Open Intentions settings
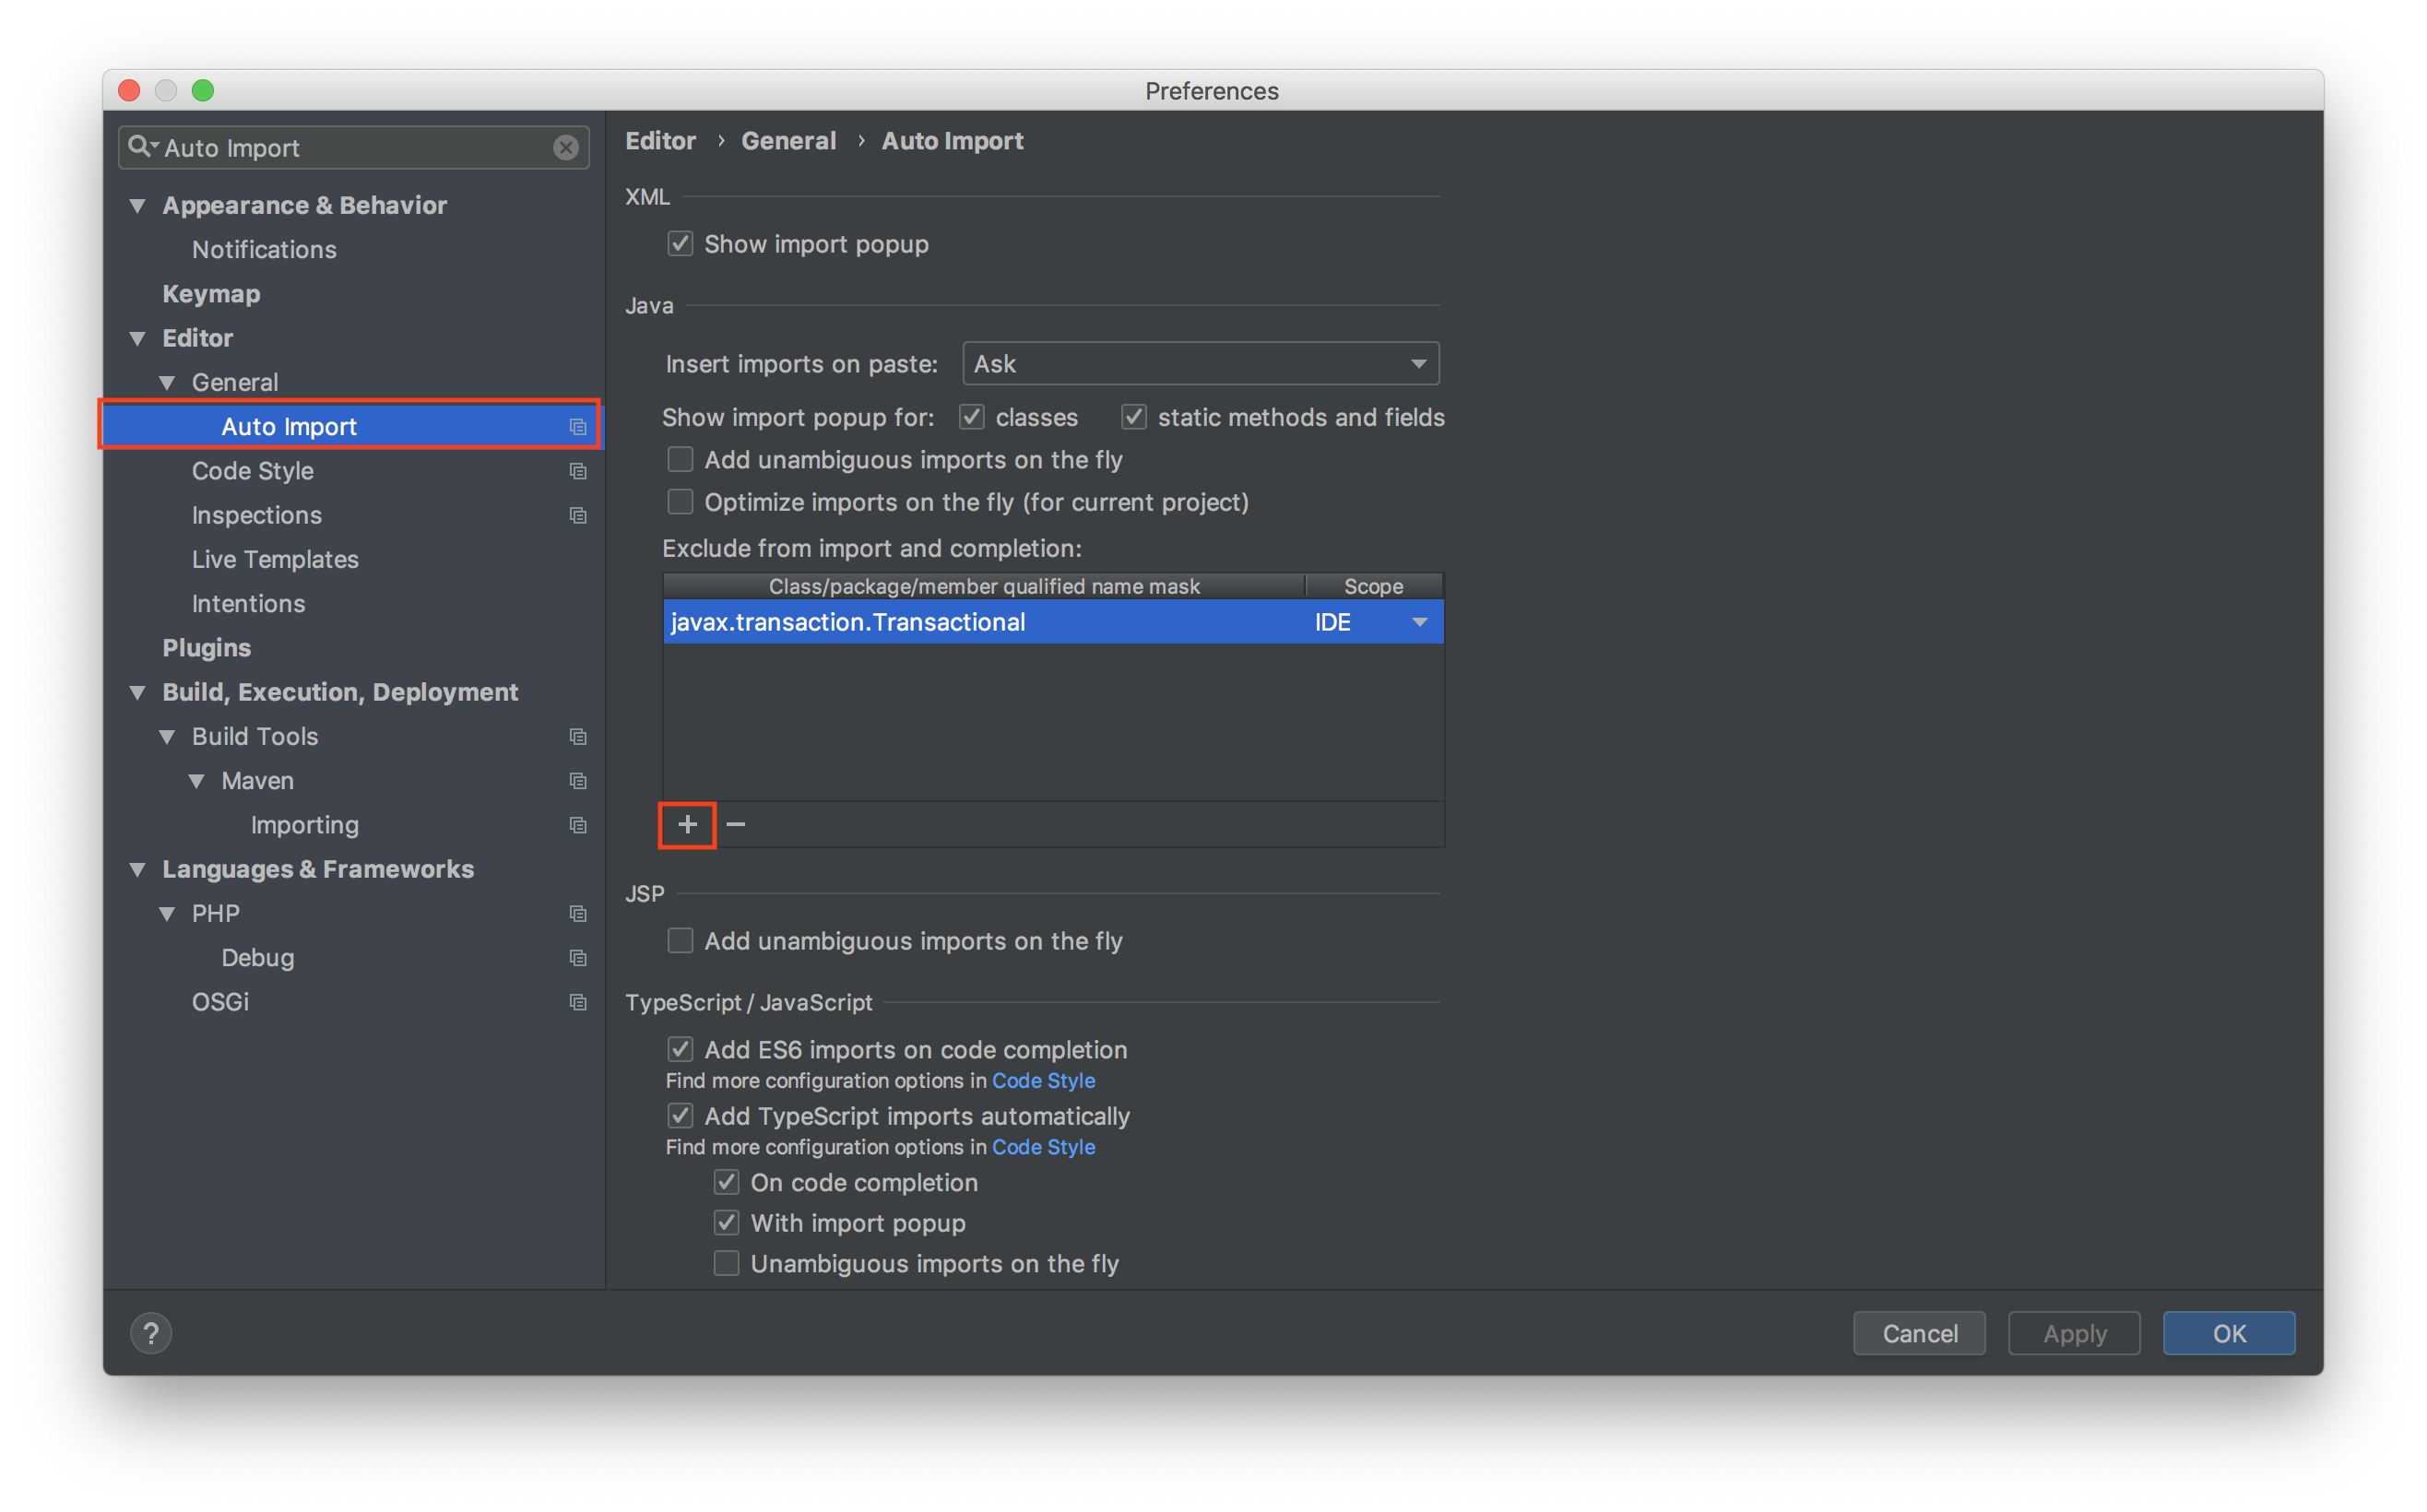The height and width of the screenshot is (1512, 2427). [248, 604]
